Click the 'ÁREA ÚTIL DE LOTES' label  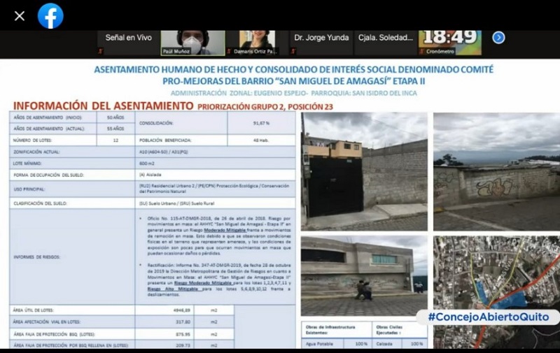tap(33, 310)
